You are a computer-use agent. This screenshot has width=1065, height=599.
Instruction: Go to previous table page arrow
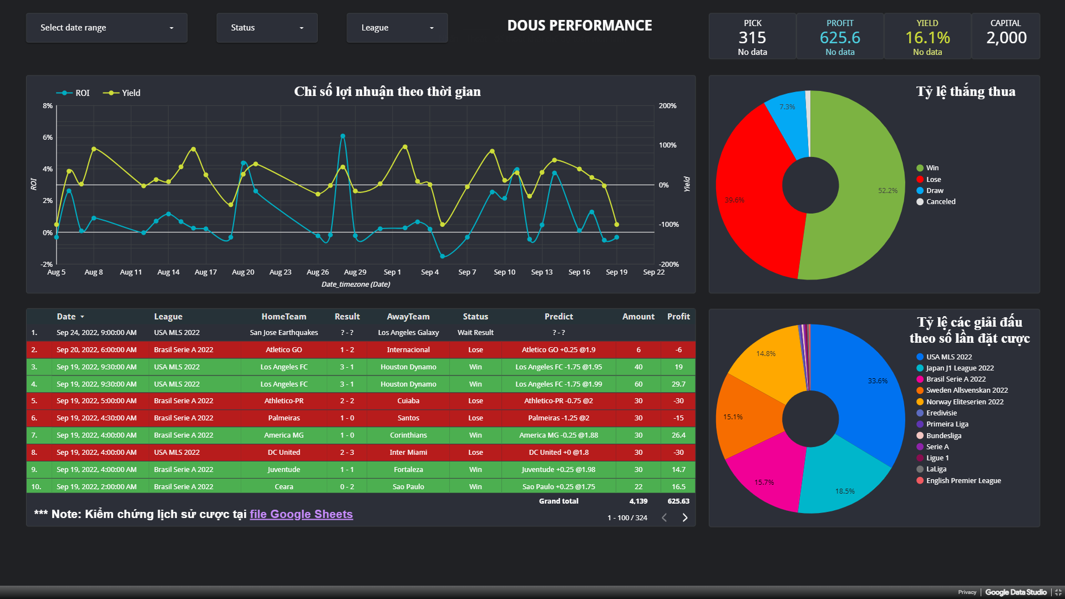coord(664,517)
